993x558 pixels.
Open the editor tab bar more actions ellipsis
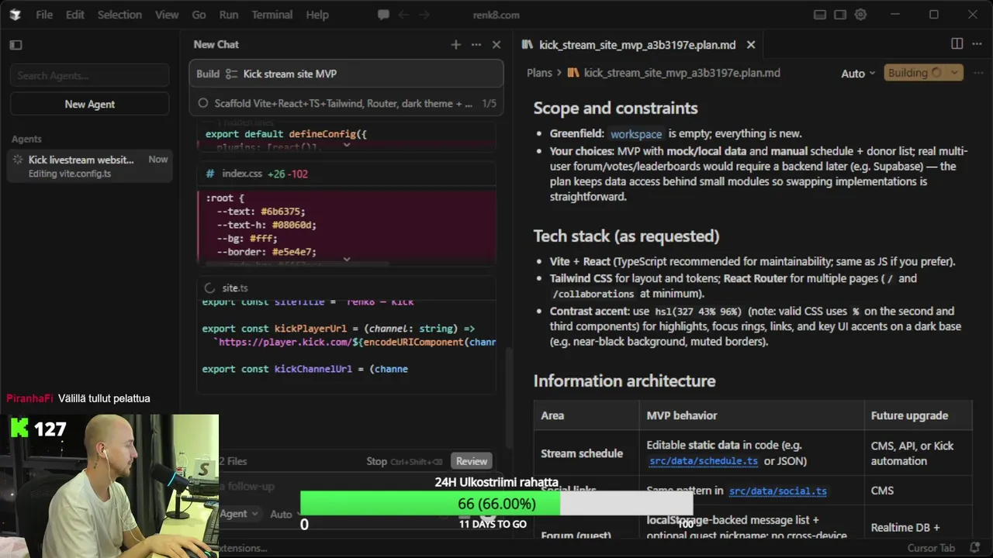pos(977,44)
